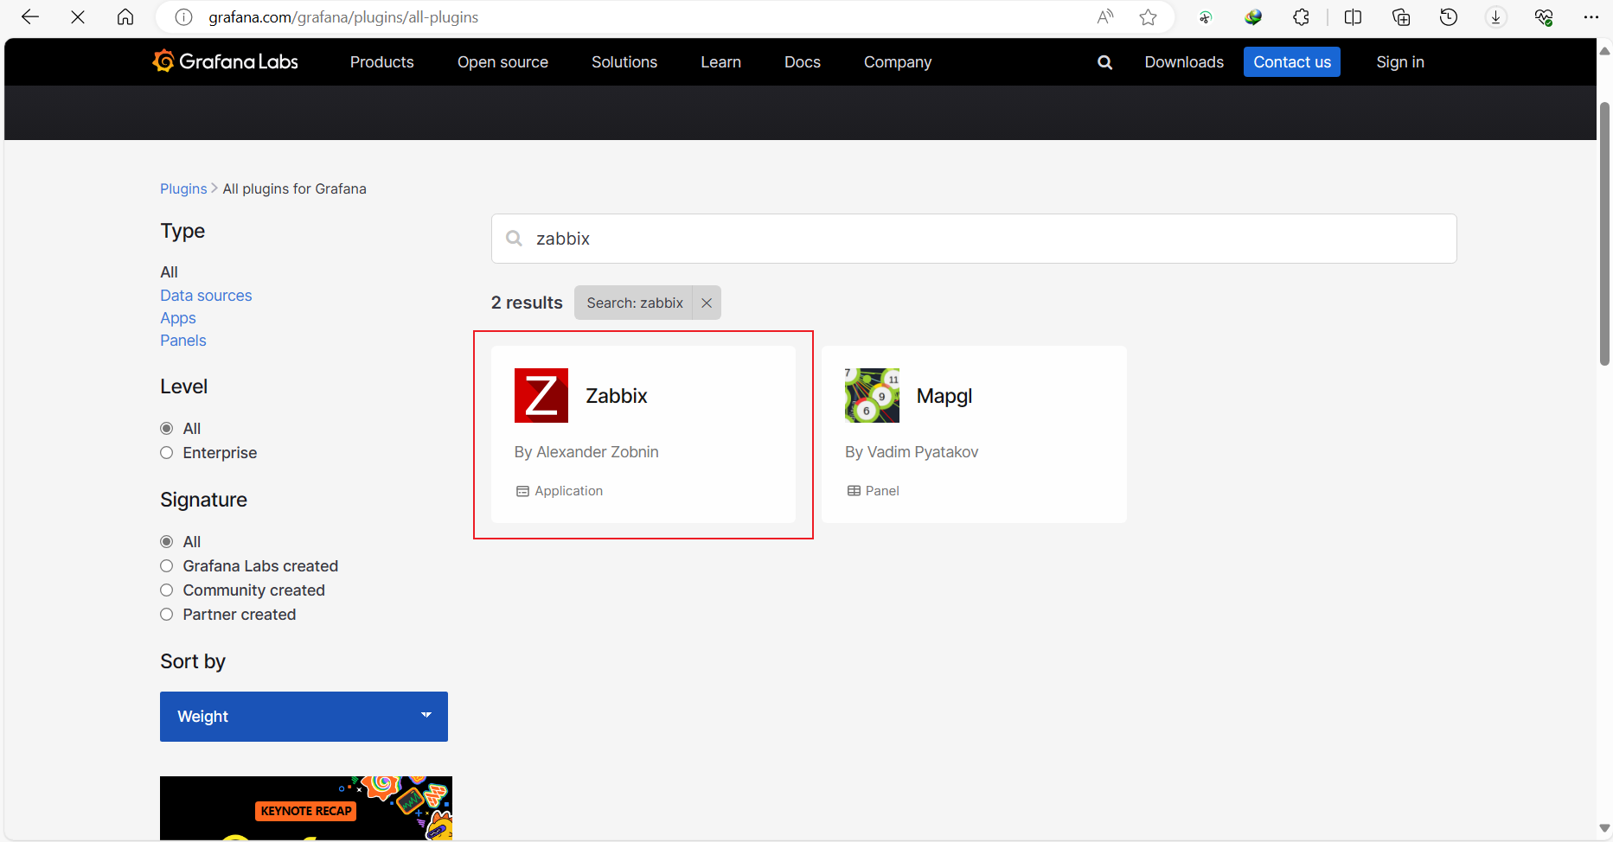The width and height of the screenshot is (1613, 842).
Task: Open the Company menu
Action: coord(898,62)
